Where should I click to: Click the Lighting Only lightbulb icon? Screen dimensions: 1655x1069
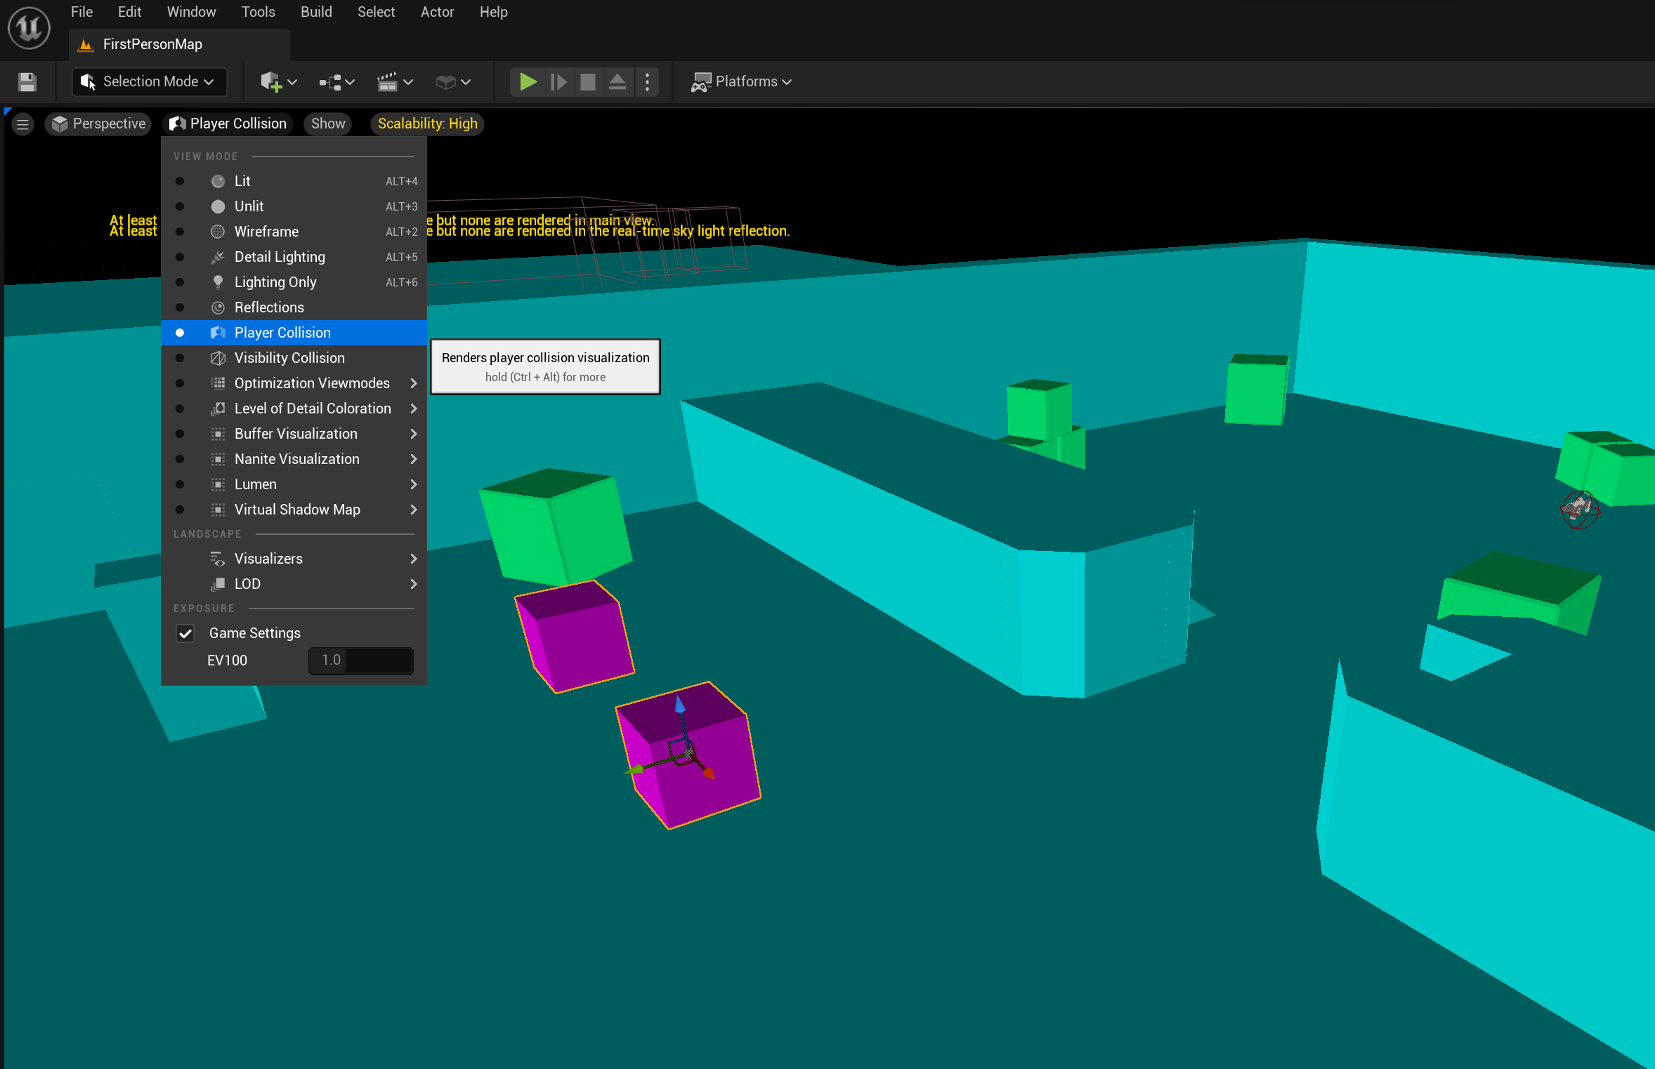pyautogui.click(x=218, y=282)
